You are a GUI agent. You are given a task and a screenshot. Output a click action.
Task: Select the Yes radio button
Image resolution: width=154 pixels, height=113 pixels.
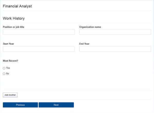[4, 68]
